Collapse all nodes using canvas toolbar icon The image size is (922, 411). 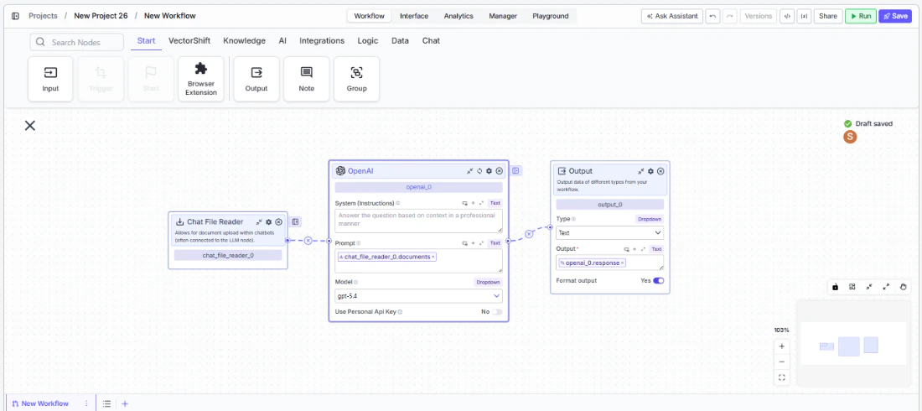tap(869, 287)
